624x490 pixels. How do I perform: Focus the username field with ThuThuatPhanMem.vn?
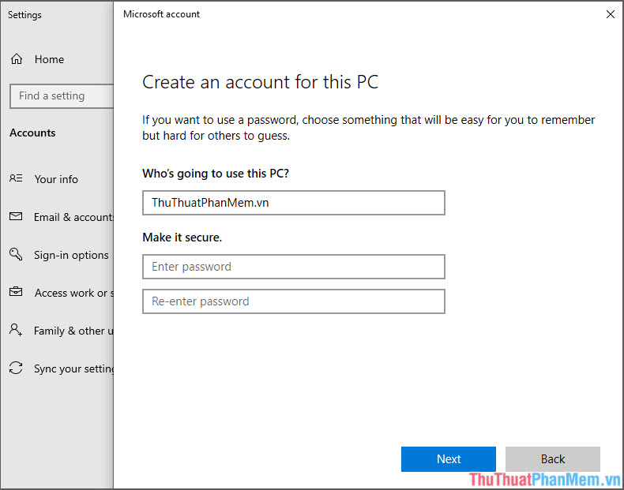pos(294,203)
